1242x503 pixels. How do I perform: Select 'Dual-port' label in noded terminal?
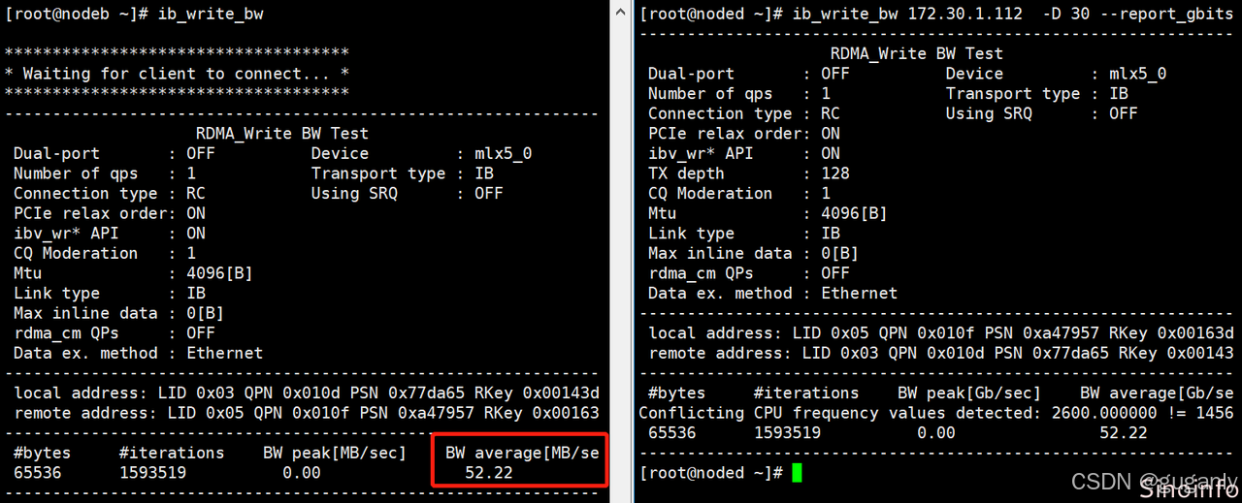click(x=691, y=74)
